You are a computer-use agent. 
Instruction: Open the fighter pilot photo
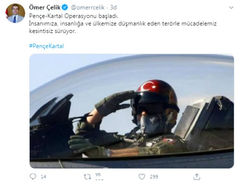click(x=132, y=111)
